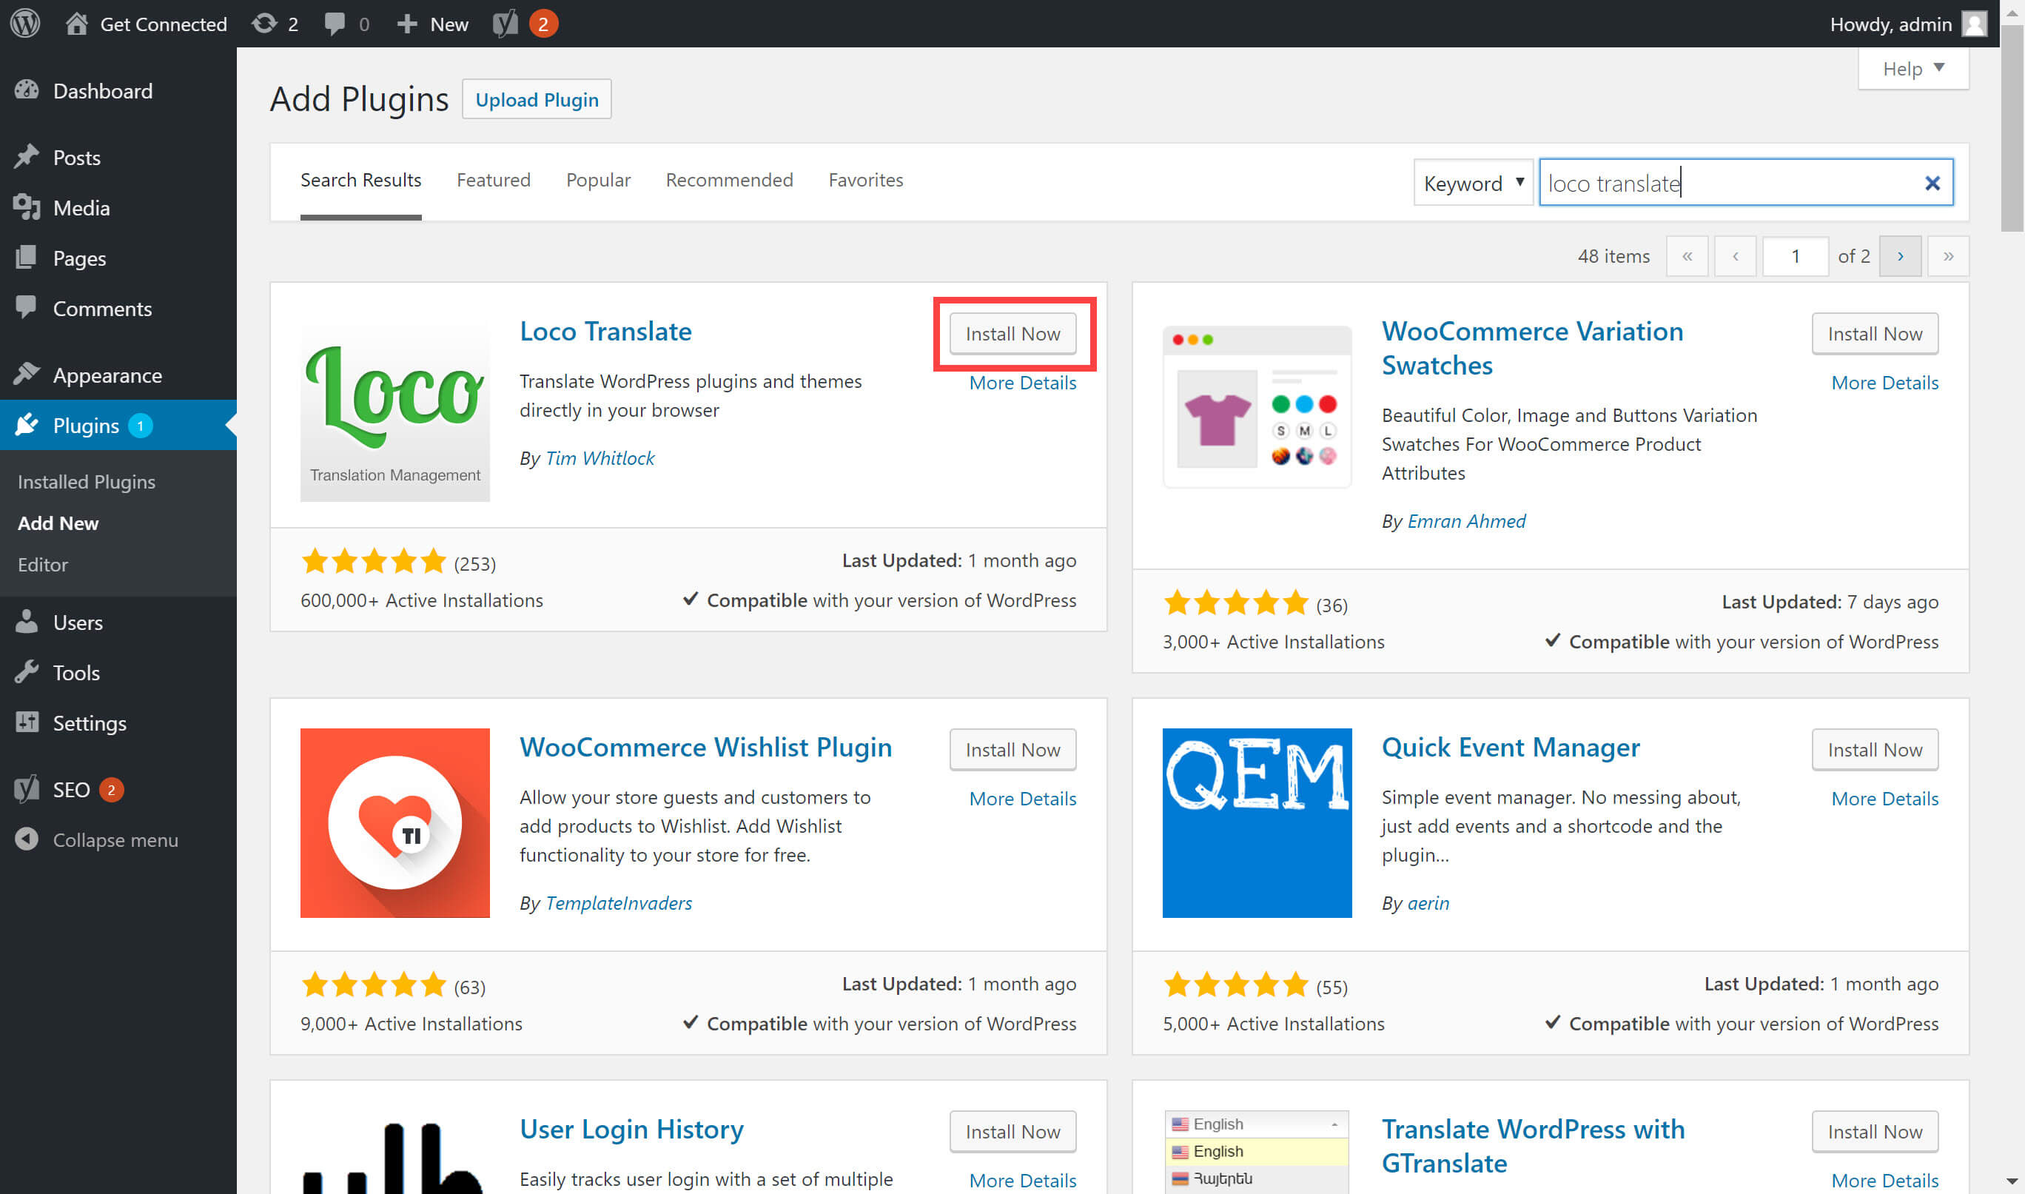Expand the Help dropdown tab
This screenshot has height=1194, width=2025.
pos(1913,68)
